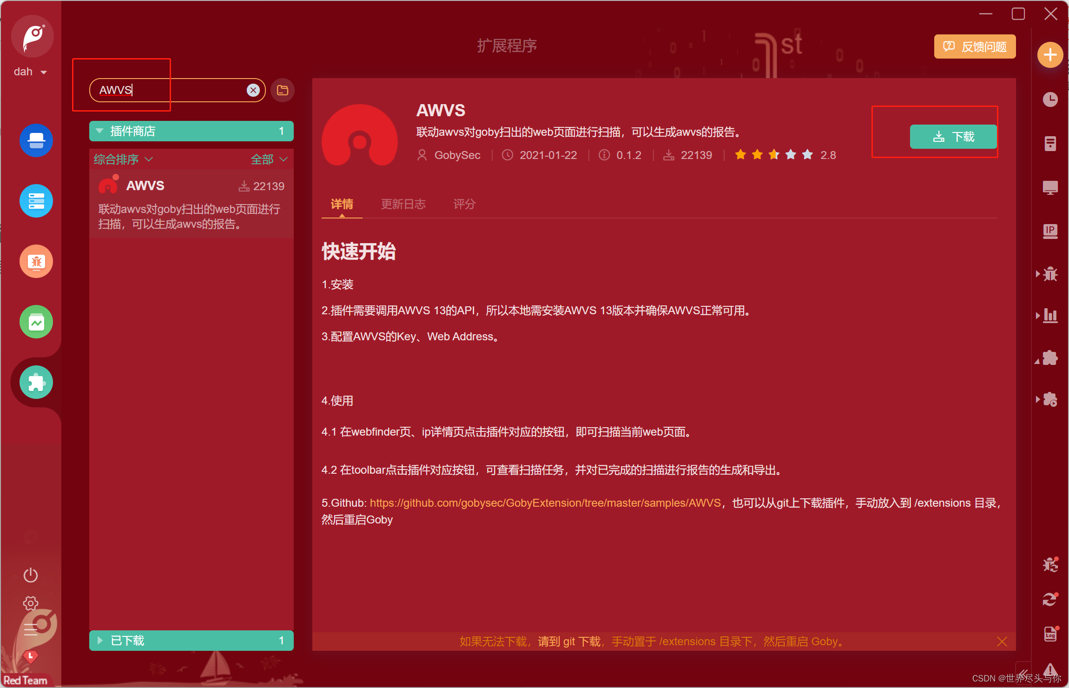Image resolution: width=1069 pixels, height=688 pixels.
Task: Select the vulnerability bug icon in left sidebar
Action: coord(36,261)
